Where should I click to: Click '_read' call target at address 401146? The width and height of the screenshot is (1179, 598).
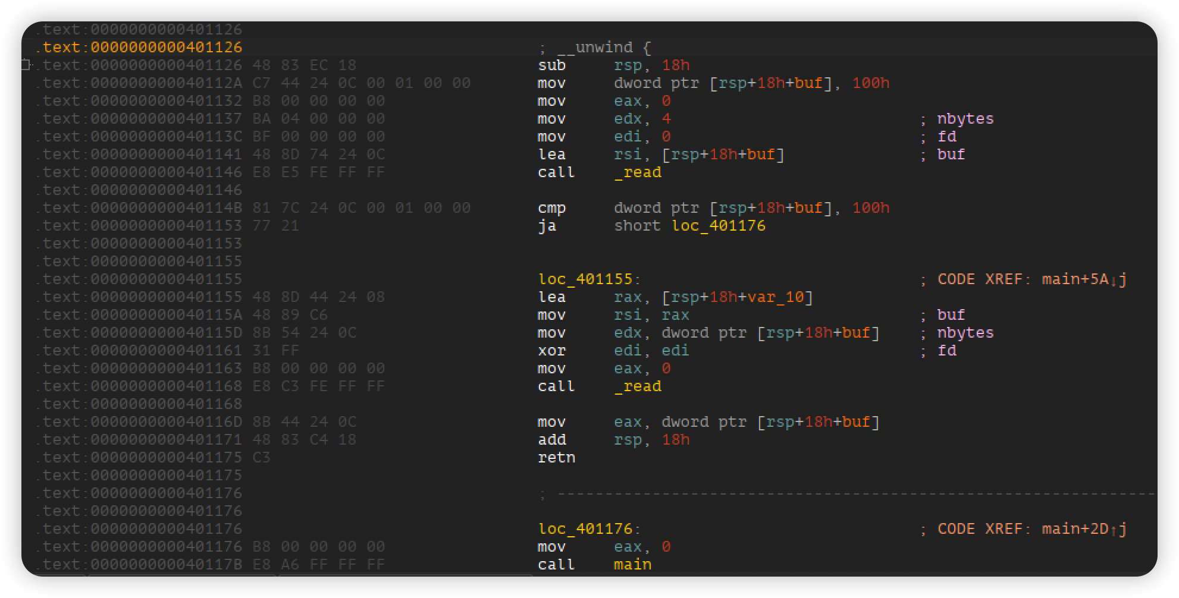click(x=638, y=172)
